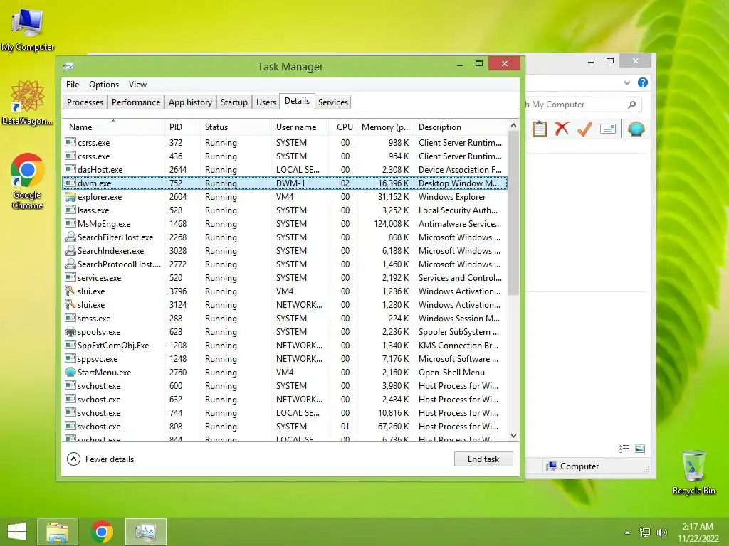This screenshot has width=729, height=546.
Task: Switch to large icons view in Explorer
Action: click(x=640, y=449)
